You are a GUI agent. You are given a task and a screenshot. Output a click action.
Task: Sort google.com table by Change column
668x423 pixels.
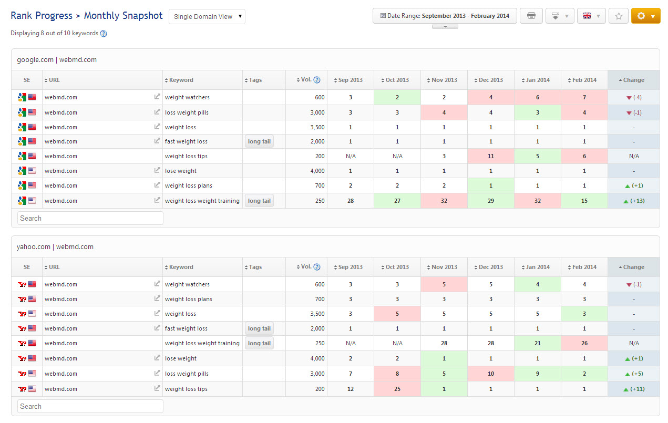pos(633,80)
